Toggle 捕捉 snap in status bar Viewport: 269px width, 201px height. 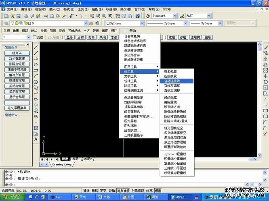(86, 191)
